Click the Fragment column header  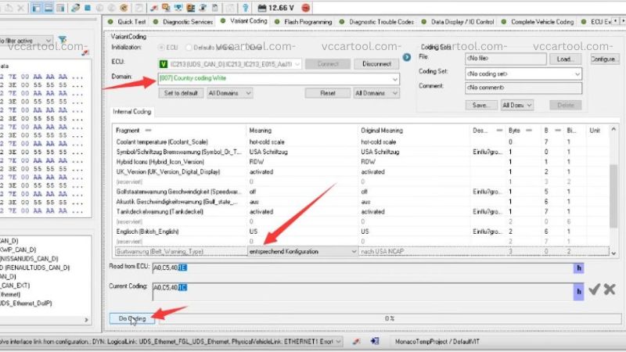point(180,131)
